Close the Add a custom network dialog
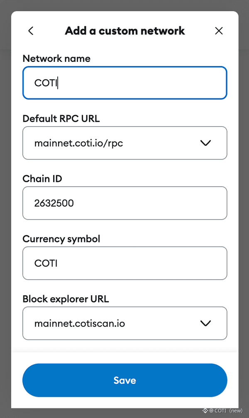Image resolution: width=249 pixels, height=418 pixels. (x=219, y=31)
